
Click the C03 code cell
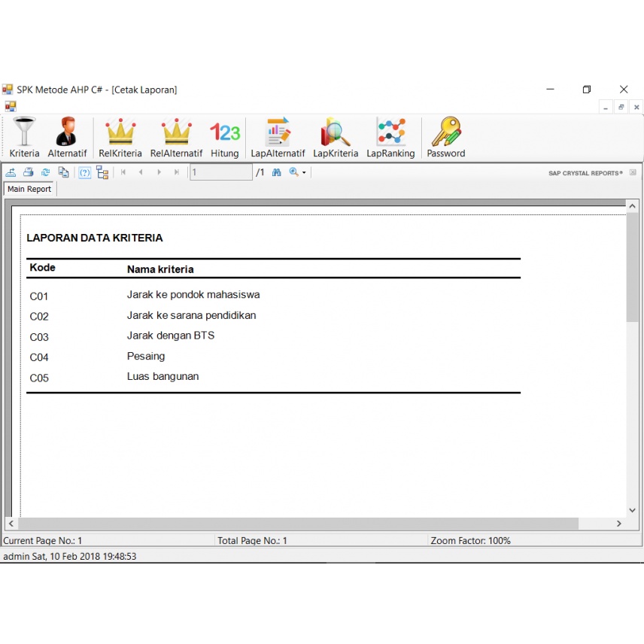(x=39, y=337)
